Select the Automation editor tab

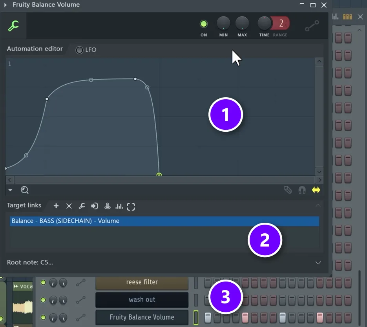click(35, 49)
